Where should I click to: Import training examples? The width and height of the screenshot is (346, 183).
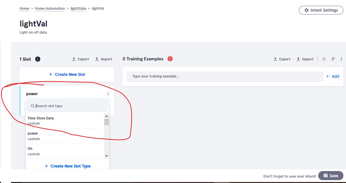(x=305, y=59)
